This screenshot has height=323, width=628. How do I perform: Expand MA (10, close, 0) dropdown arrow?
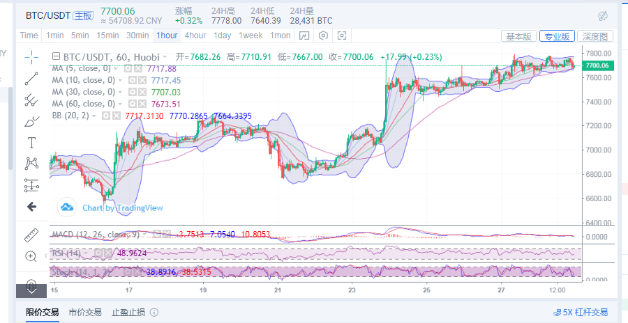click(x=120, y=80)
